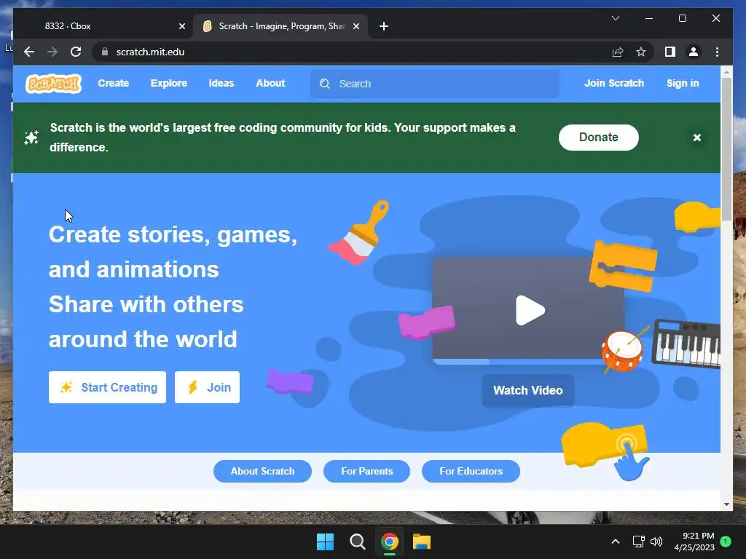Click the Scratch logo in the navbar

(53, 84)
